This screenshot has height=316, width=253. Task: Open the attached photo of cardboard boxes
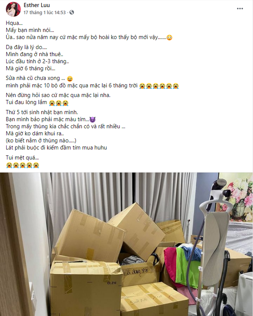(x=126, y=244)
